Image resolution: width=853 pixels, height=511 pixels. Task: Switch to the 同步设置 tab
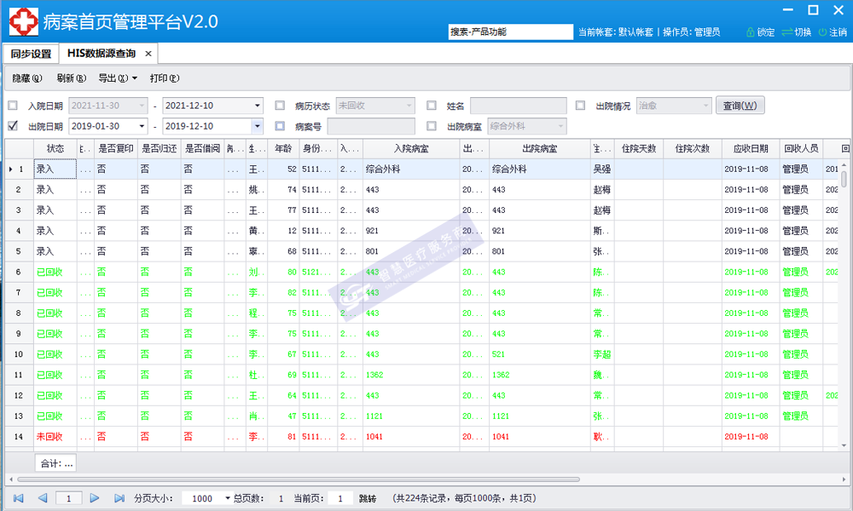pos(31,54)
